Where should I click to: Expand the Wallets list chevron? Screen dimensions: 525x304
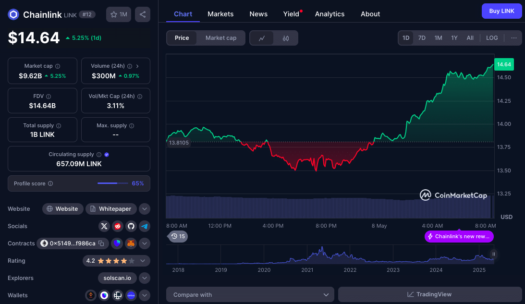pos(145,295)
